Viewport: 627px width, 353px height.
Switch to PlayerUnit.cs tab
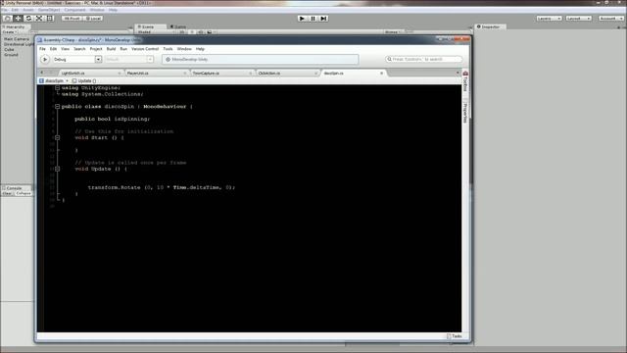(156, 74)
